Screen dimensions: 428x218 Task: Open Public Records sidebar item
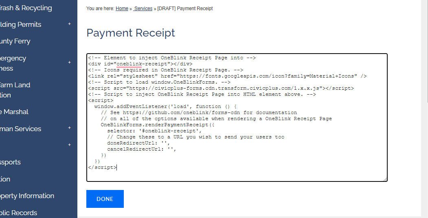coord(19,213)
